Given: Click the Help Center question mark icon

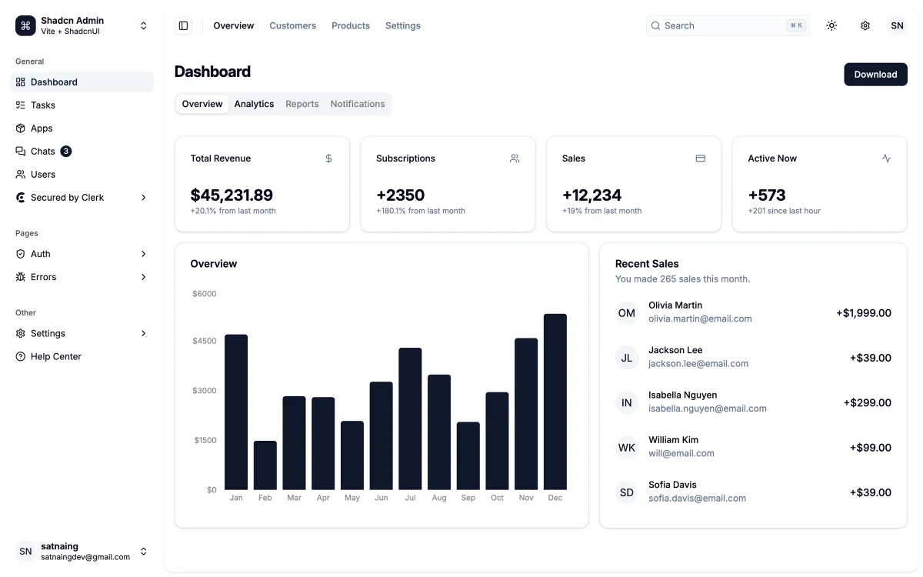Looking at the screenshot, I should tap(21, 357).
